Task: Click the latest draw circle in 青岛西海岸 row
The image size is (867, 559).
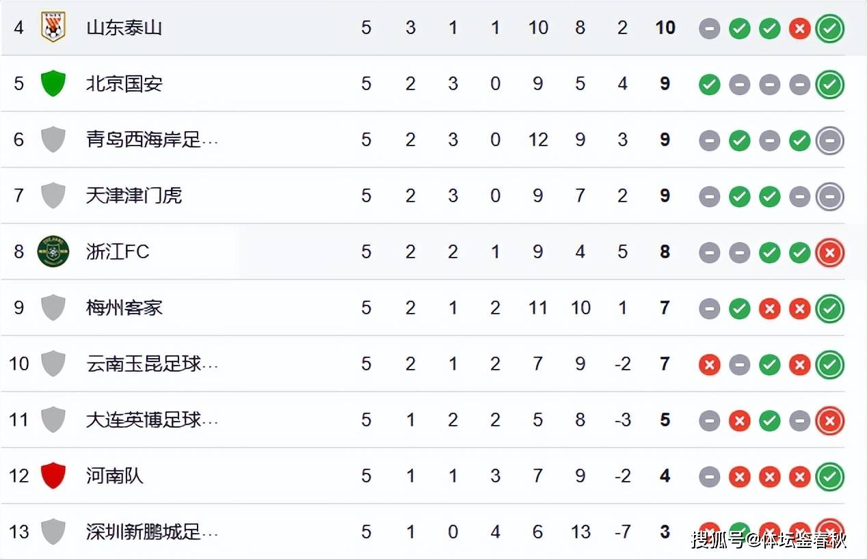Action: click(x=829, y=140)
